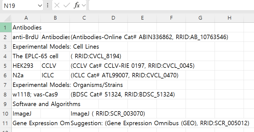254x132 pixels.
Task: Click cell A2 with anti-BrdU text
Action: pos(26,37)
